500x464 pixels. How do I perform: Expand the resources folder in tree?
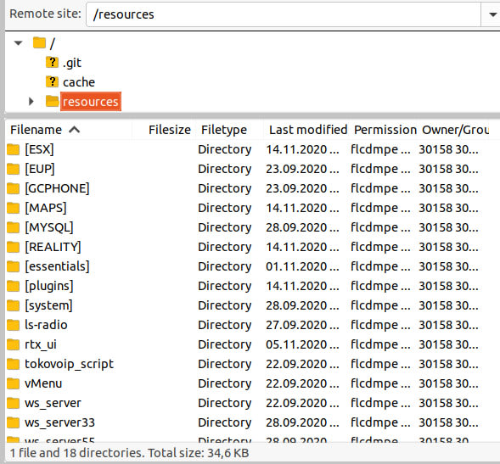coord(31,101)
